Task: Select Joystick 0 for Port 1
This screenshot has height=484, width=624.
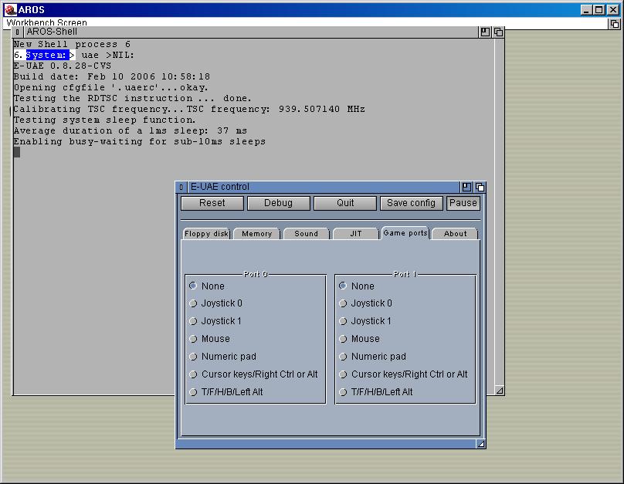Action: [x=343, y=303]
